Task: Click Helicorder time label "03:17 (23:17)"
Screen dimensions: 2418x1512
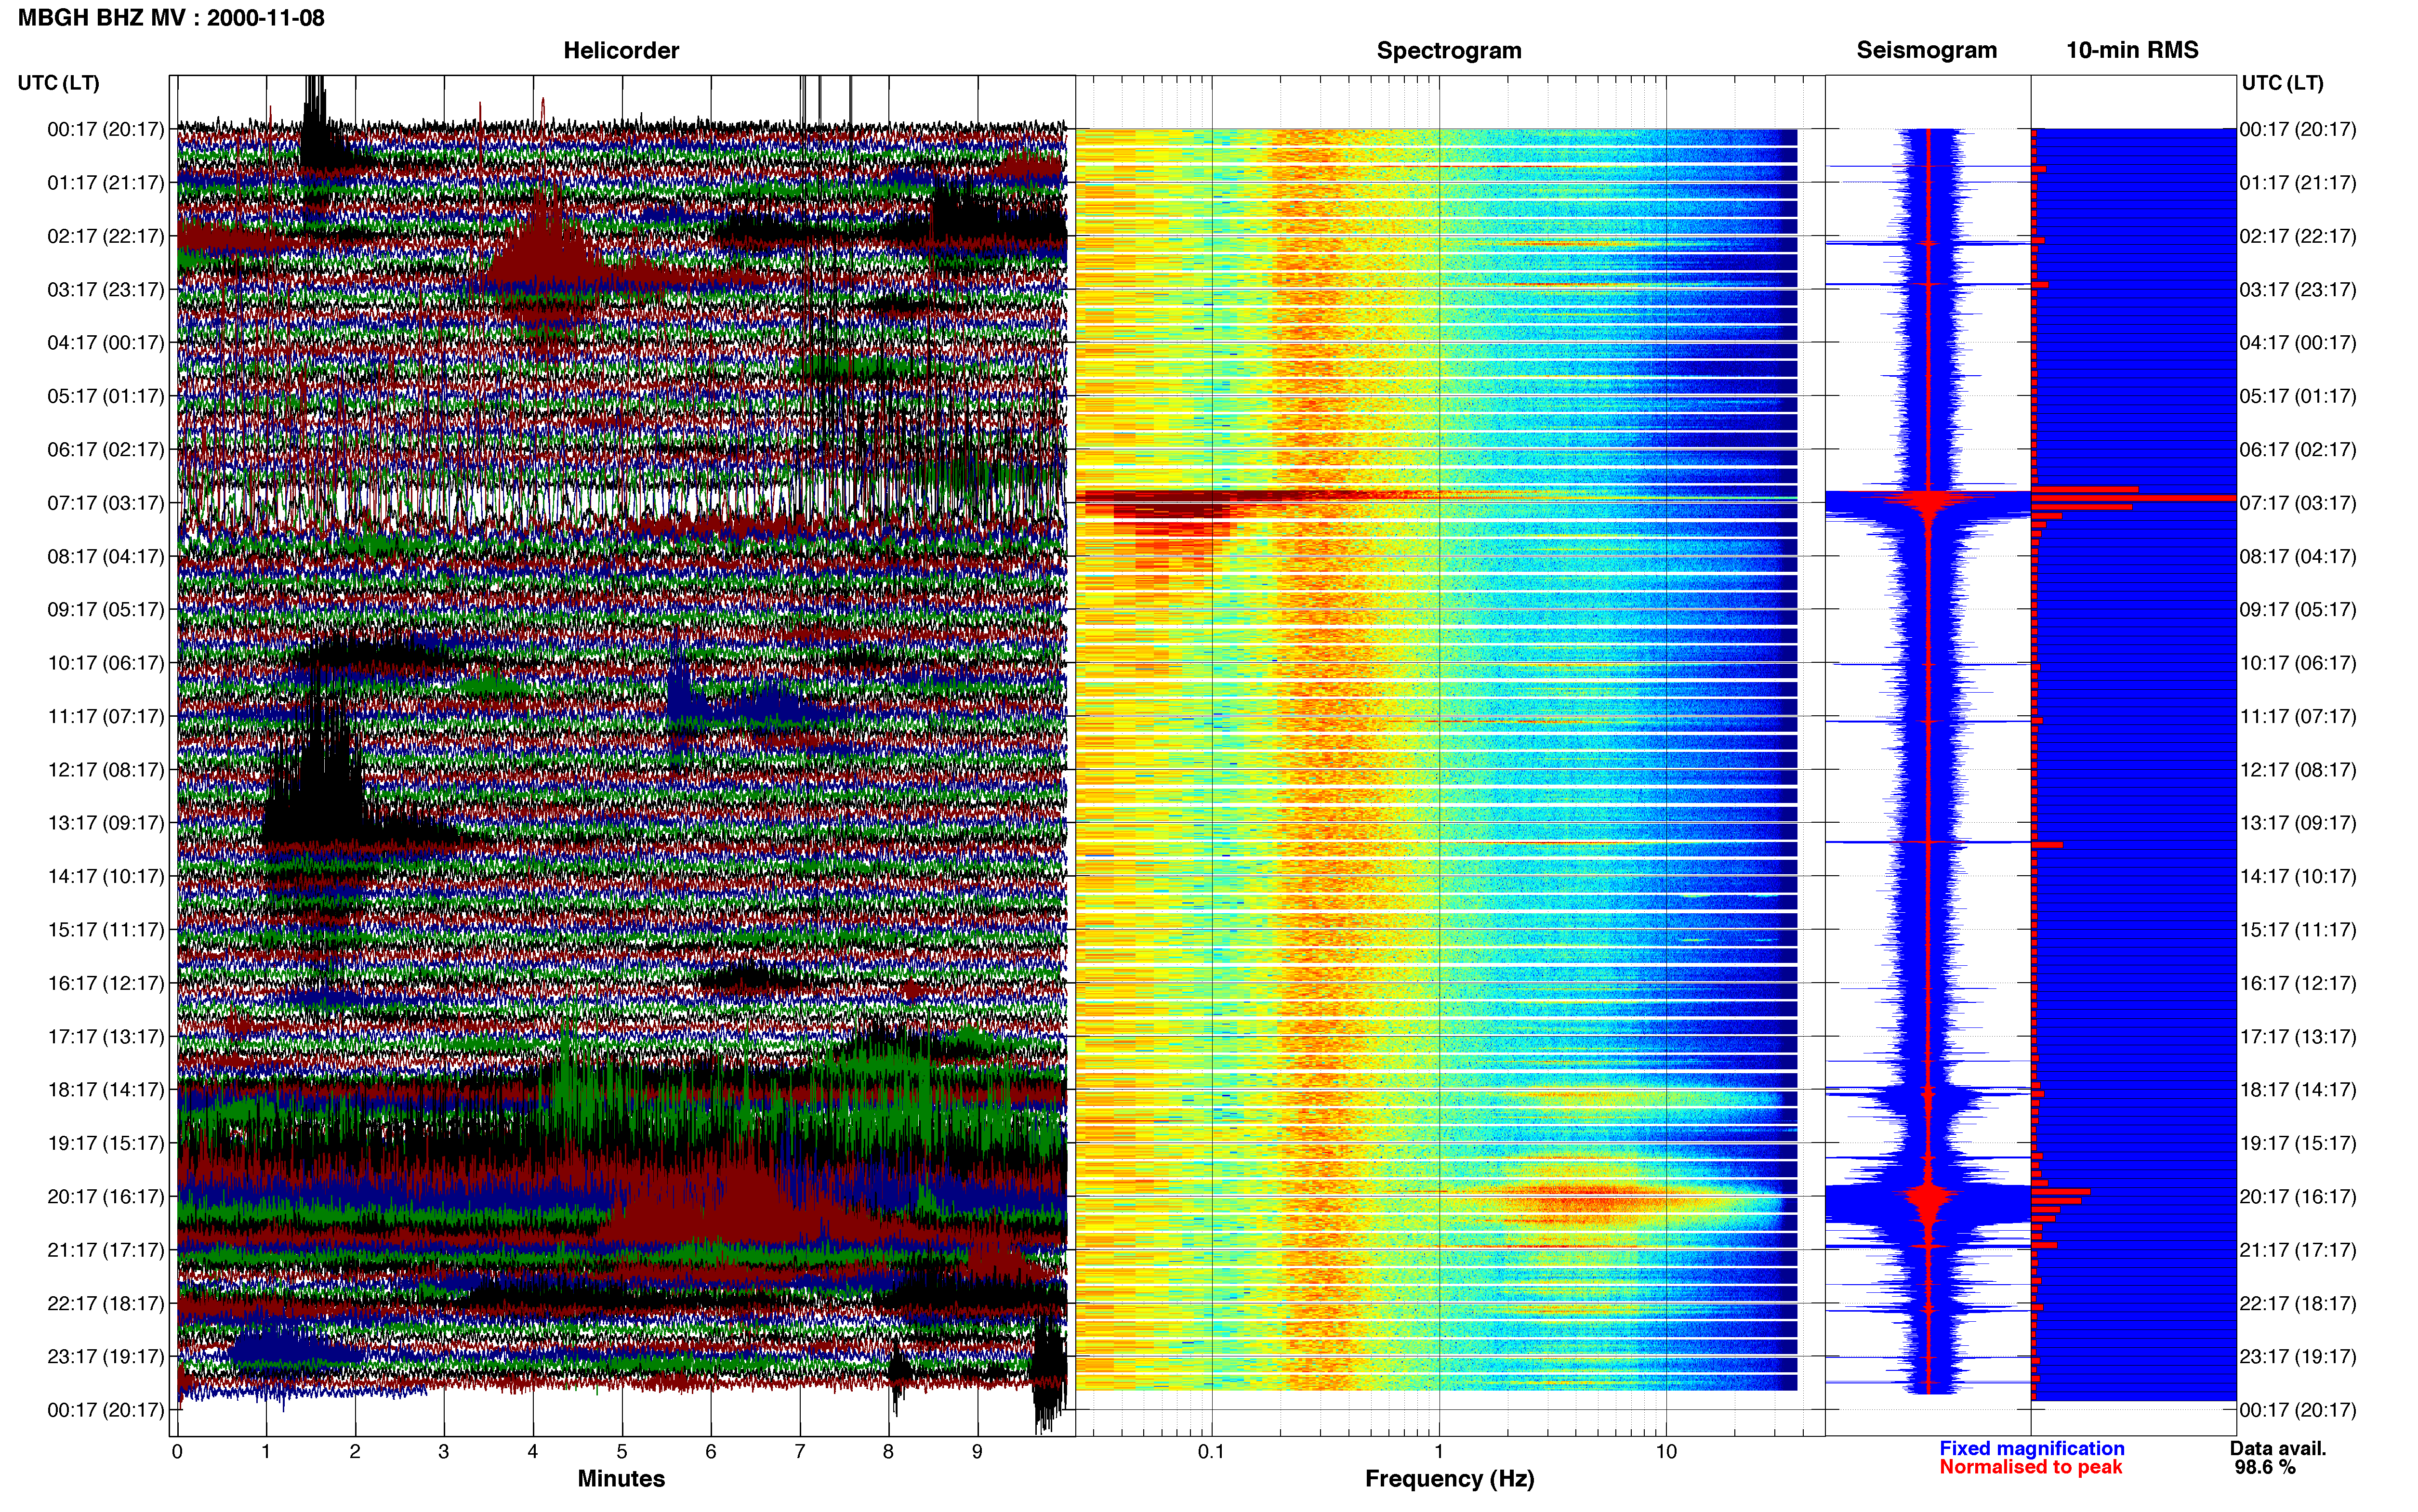Action: pos(105,290)
